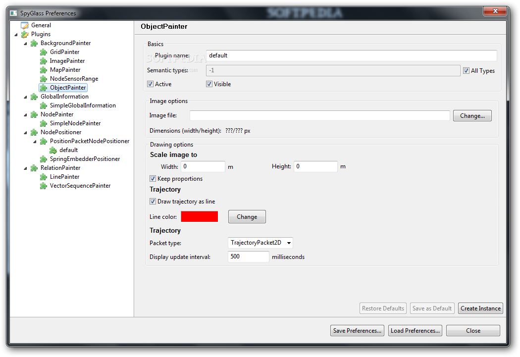
Task: Select the SpringEmbedderPositioner tree entry
Action: tap(85, 159)
